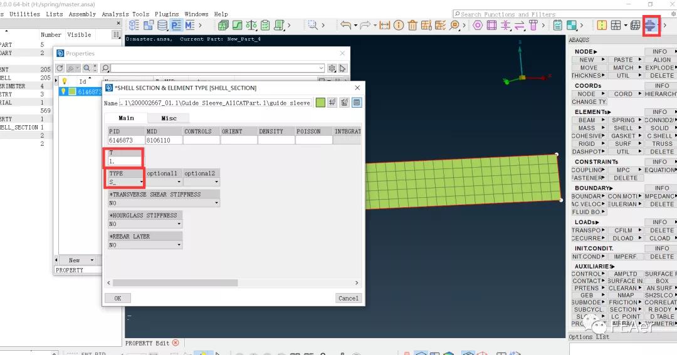Image resolution: width=677 pixels, height=355 pixels.
Task: Click the trash can Delete icon
Action: coord(412,25)
